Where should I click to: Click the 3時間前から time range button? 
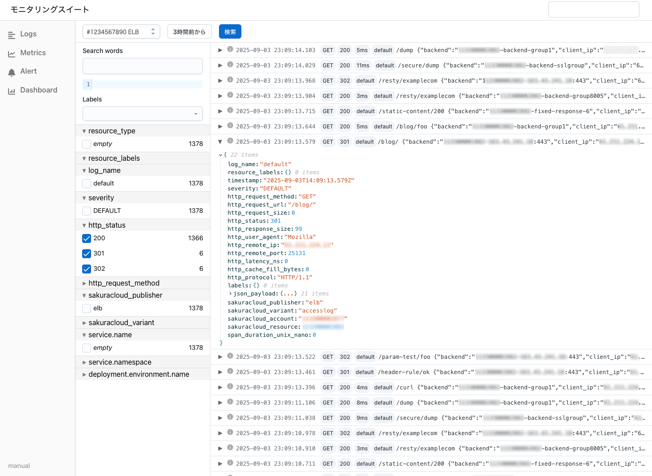pyautogui.click(x=189, y=32)
